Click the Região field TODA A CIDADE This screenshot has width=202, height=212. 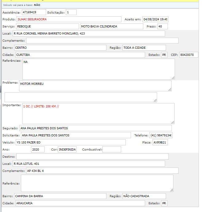[x=144, y=48]
